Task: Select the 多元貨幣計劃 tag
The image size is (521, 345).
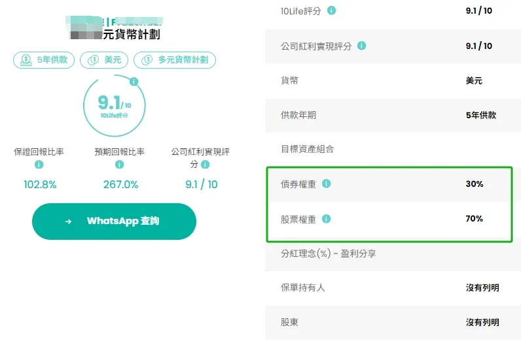Action: (x=175, y=60)
